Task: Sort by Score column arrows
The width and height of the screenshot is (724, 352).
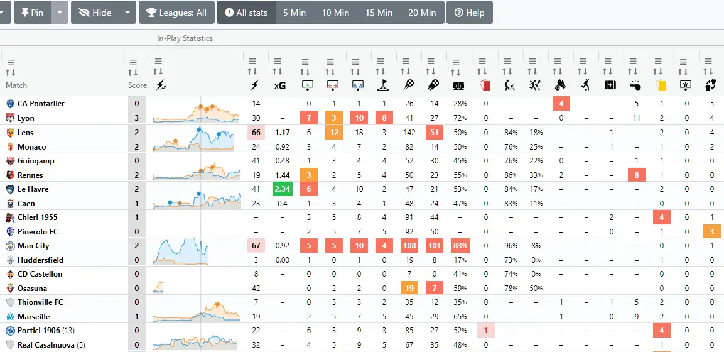Action: [x=133, y=72]
